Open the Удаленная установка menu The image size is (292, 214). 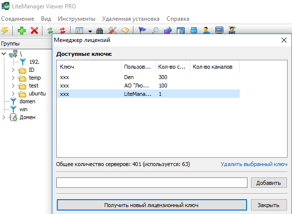point(131,19)
